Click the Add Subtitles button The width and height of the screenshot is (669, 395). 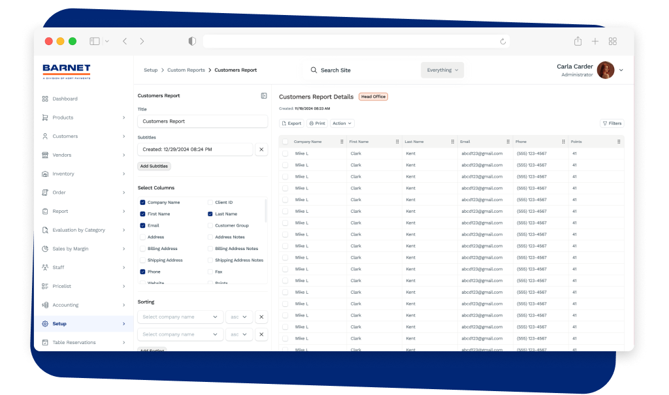(x=154, y=166)
